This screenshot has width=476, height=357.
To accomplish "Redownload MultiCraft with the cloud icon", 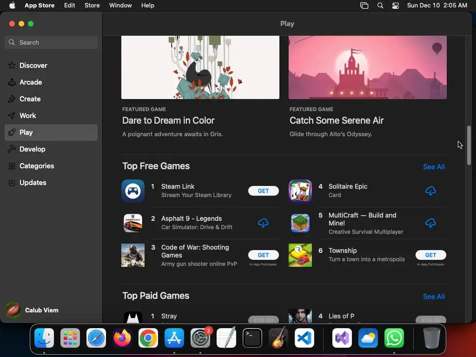I will 430,223.
